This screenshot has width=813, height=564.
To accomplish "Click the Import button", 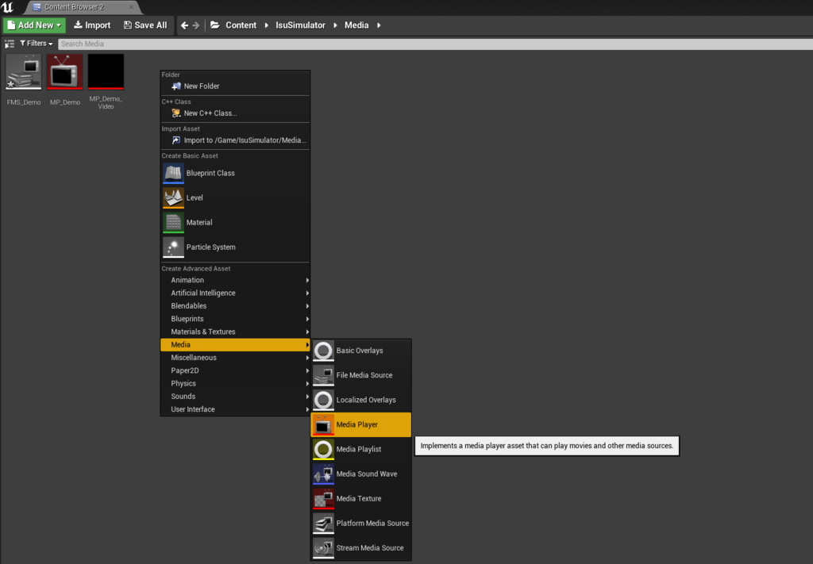I will pyautogui.click(x=92, y=25).
